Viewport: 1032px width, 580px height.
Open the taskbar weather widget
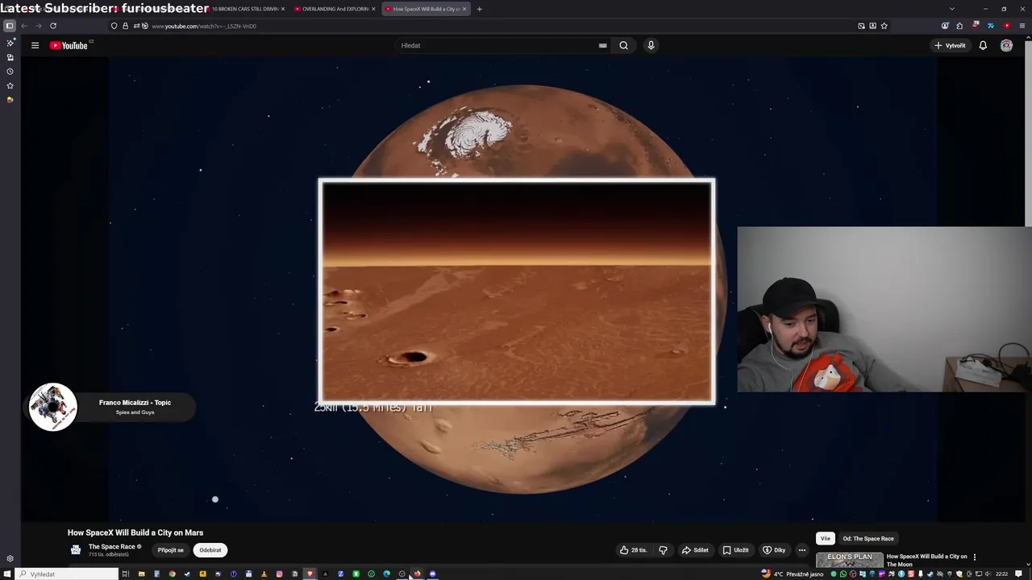794,574
